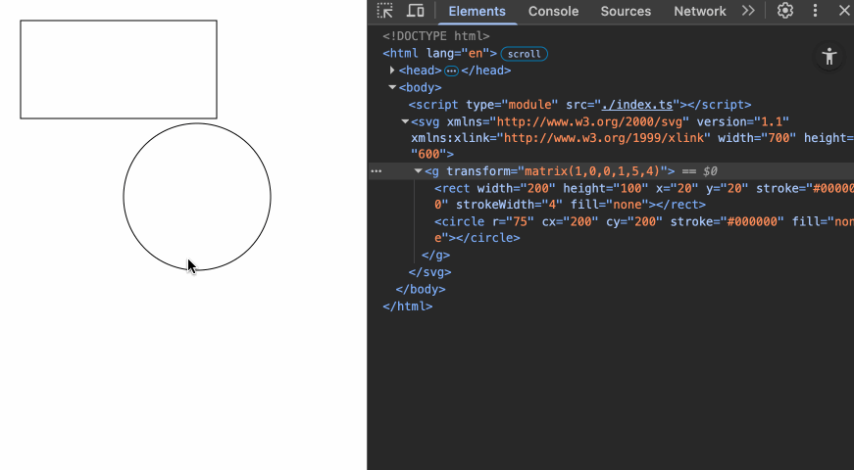Screen dimensions: 854x470
Task: Collapse the g transform node
Action: coord(419,170)
